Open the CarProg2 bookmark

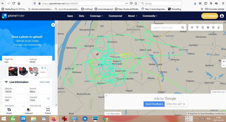coord(87,9)
